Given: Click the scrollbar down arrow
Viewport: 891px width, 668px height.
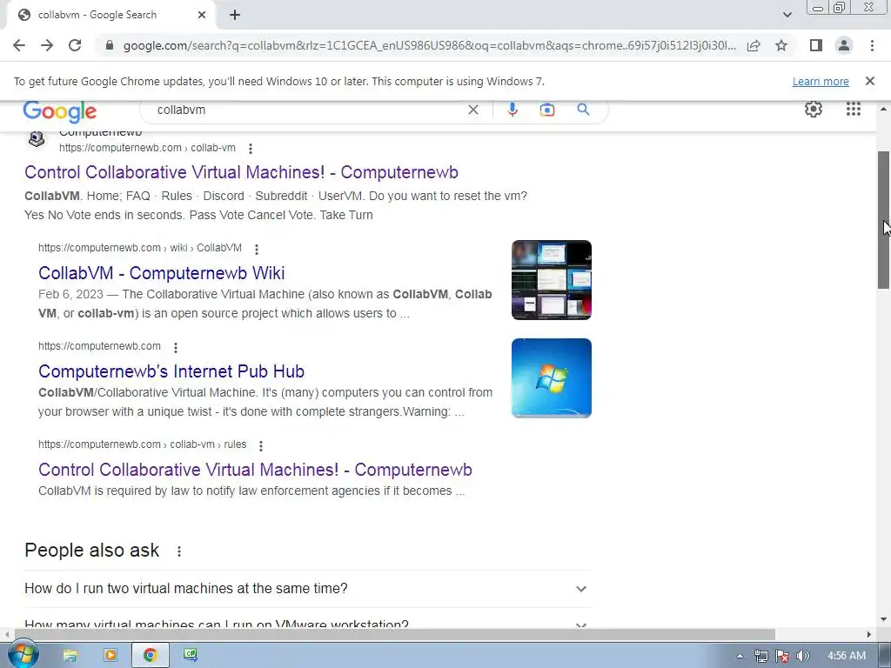Looking at the screenshot, I should click(x=884, y=619).
